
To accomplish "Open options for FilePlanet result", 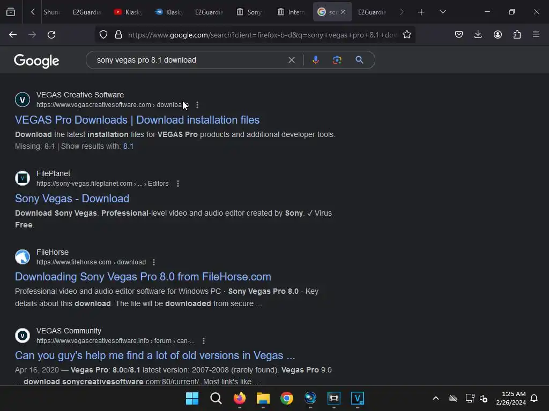I will coord(178,184).
